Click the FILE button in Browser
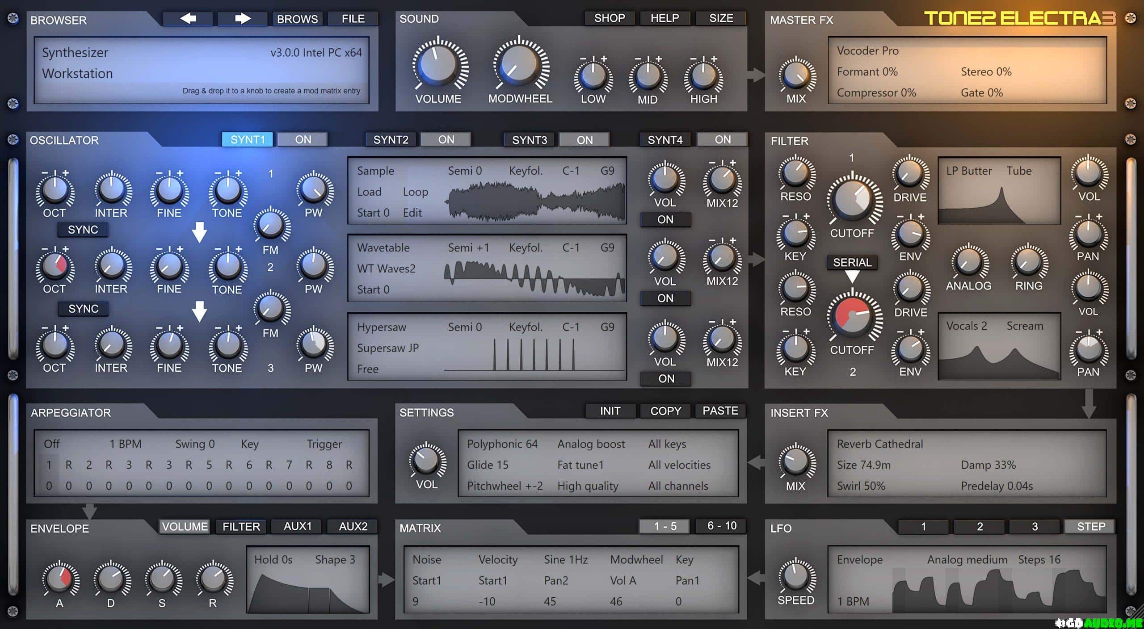 tap(353, 19)
